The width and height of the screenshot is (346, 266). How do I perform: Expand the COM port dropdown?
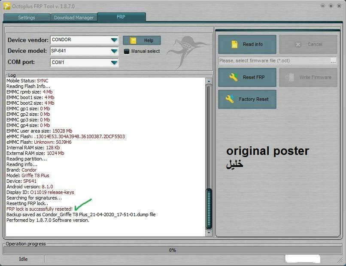coord(114,62)
